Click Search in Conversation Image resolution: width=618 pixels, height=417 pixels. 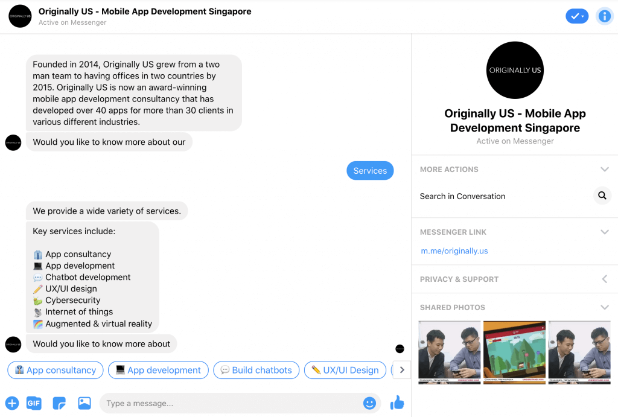(x=462, y=196)
